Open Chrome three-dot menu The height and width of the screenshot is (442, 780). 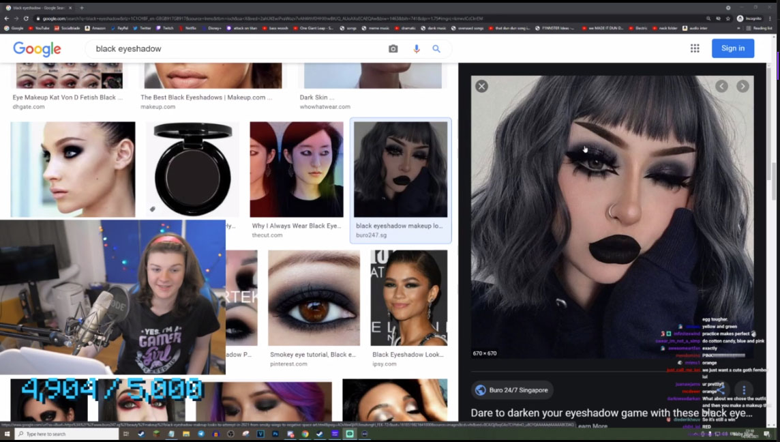tap(770, 18)
